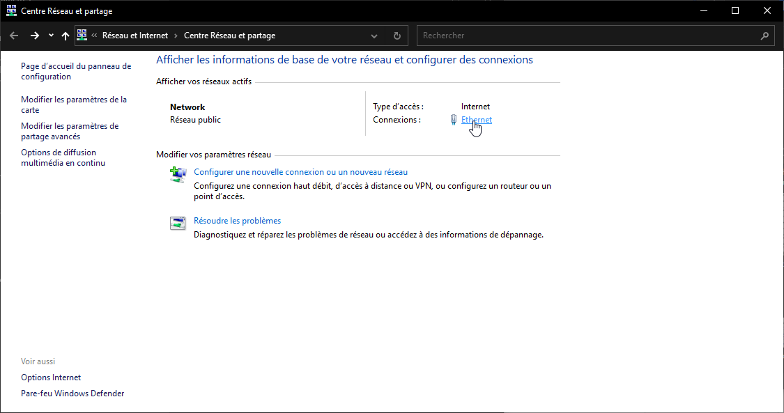Click the up-one-level arrow
784x413 pixels.
click(65, 36)
